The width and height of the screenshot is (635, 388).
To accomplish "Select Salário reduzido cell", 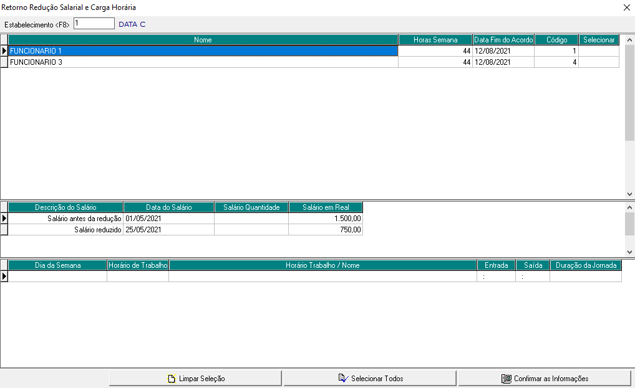I will coord(65,230).
